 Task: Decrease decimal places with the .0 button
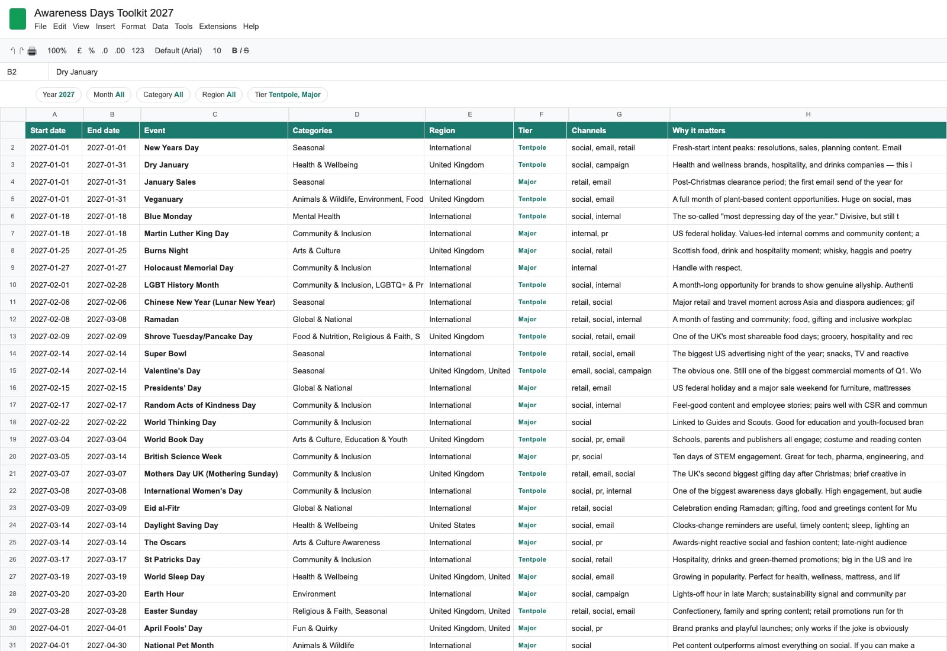click(x=105, y=51)
